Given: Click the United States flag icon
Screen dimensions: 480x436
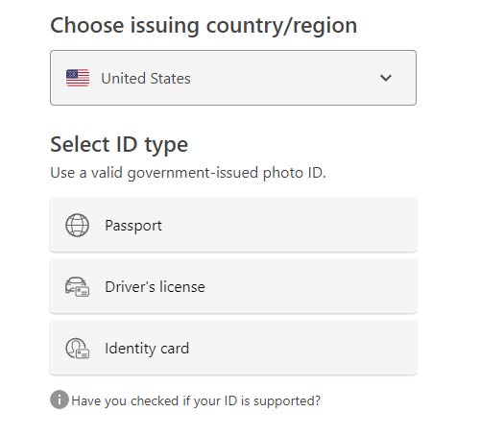Looking at the screenshot, I should tap(78, 78).
